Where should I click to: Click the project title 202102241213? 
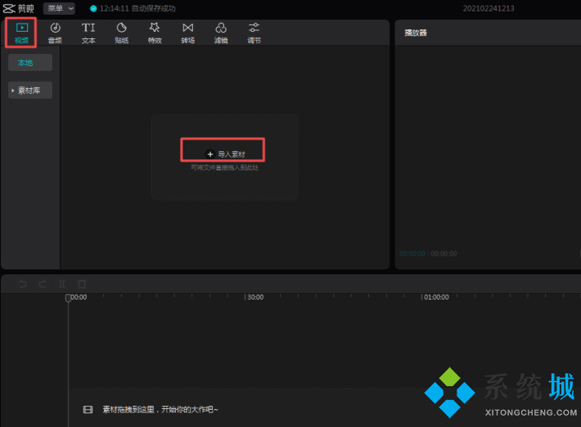[487, 8]
